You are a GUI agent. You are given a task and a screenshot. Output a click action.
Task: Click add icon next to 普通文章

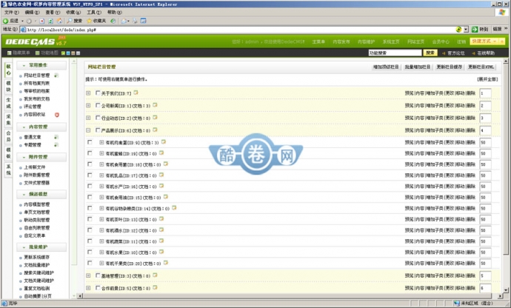(56, 137)
